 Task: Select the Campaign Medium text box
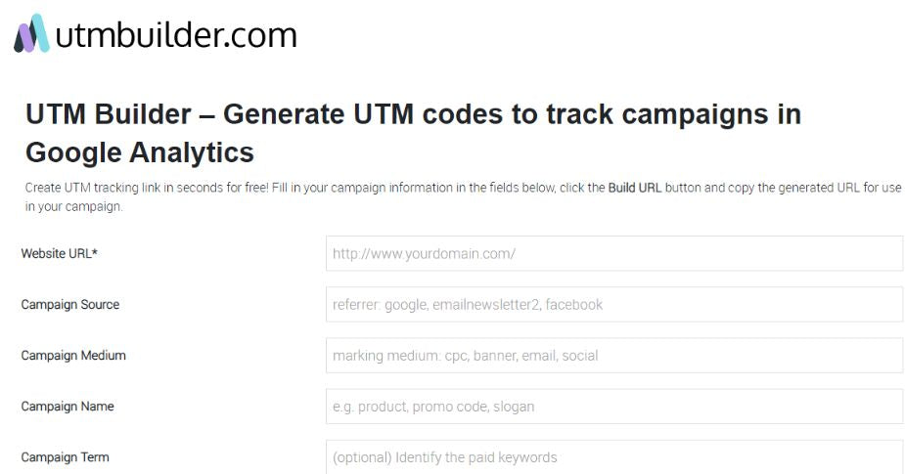tap(613, 356)
